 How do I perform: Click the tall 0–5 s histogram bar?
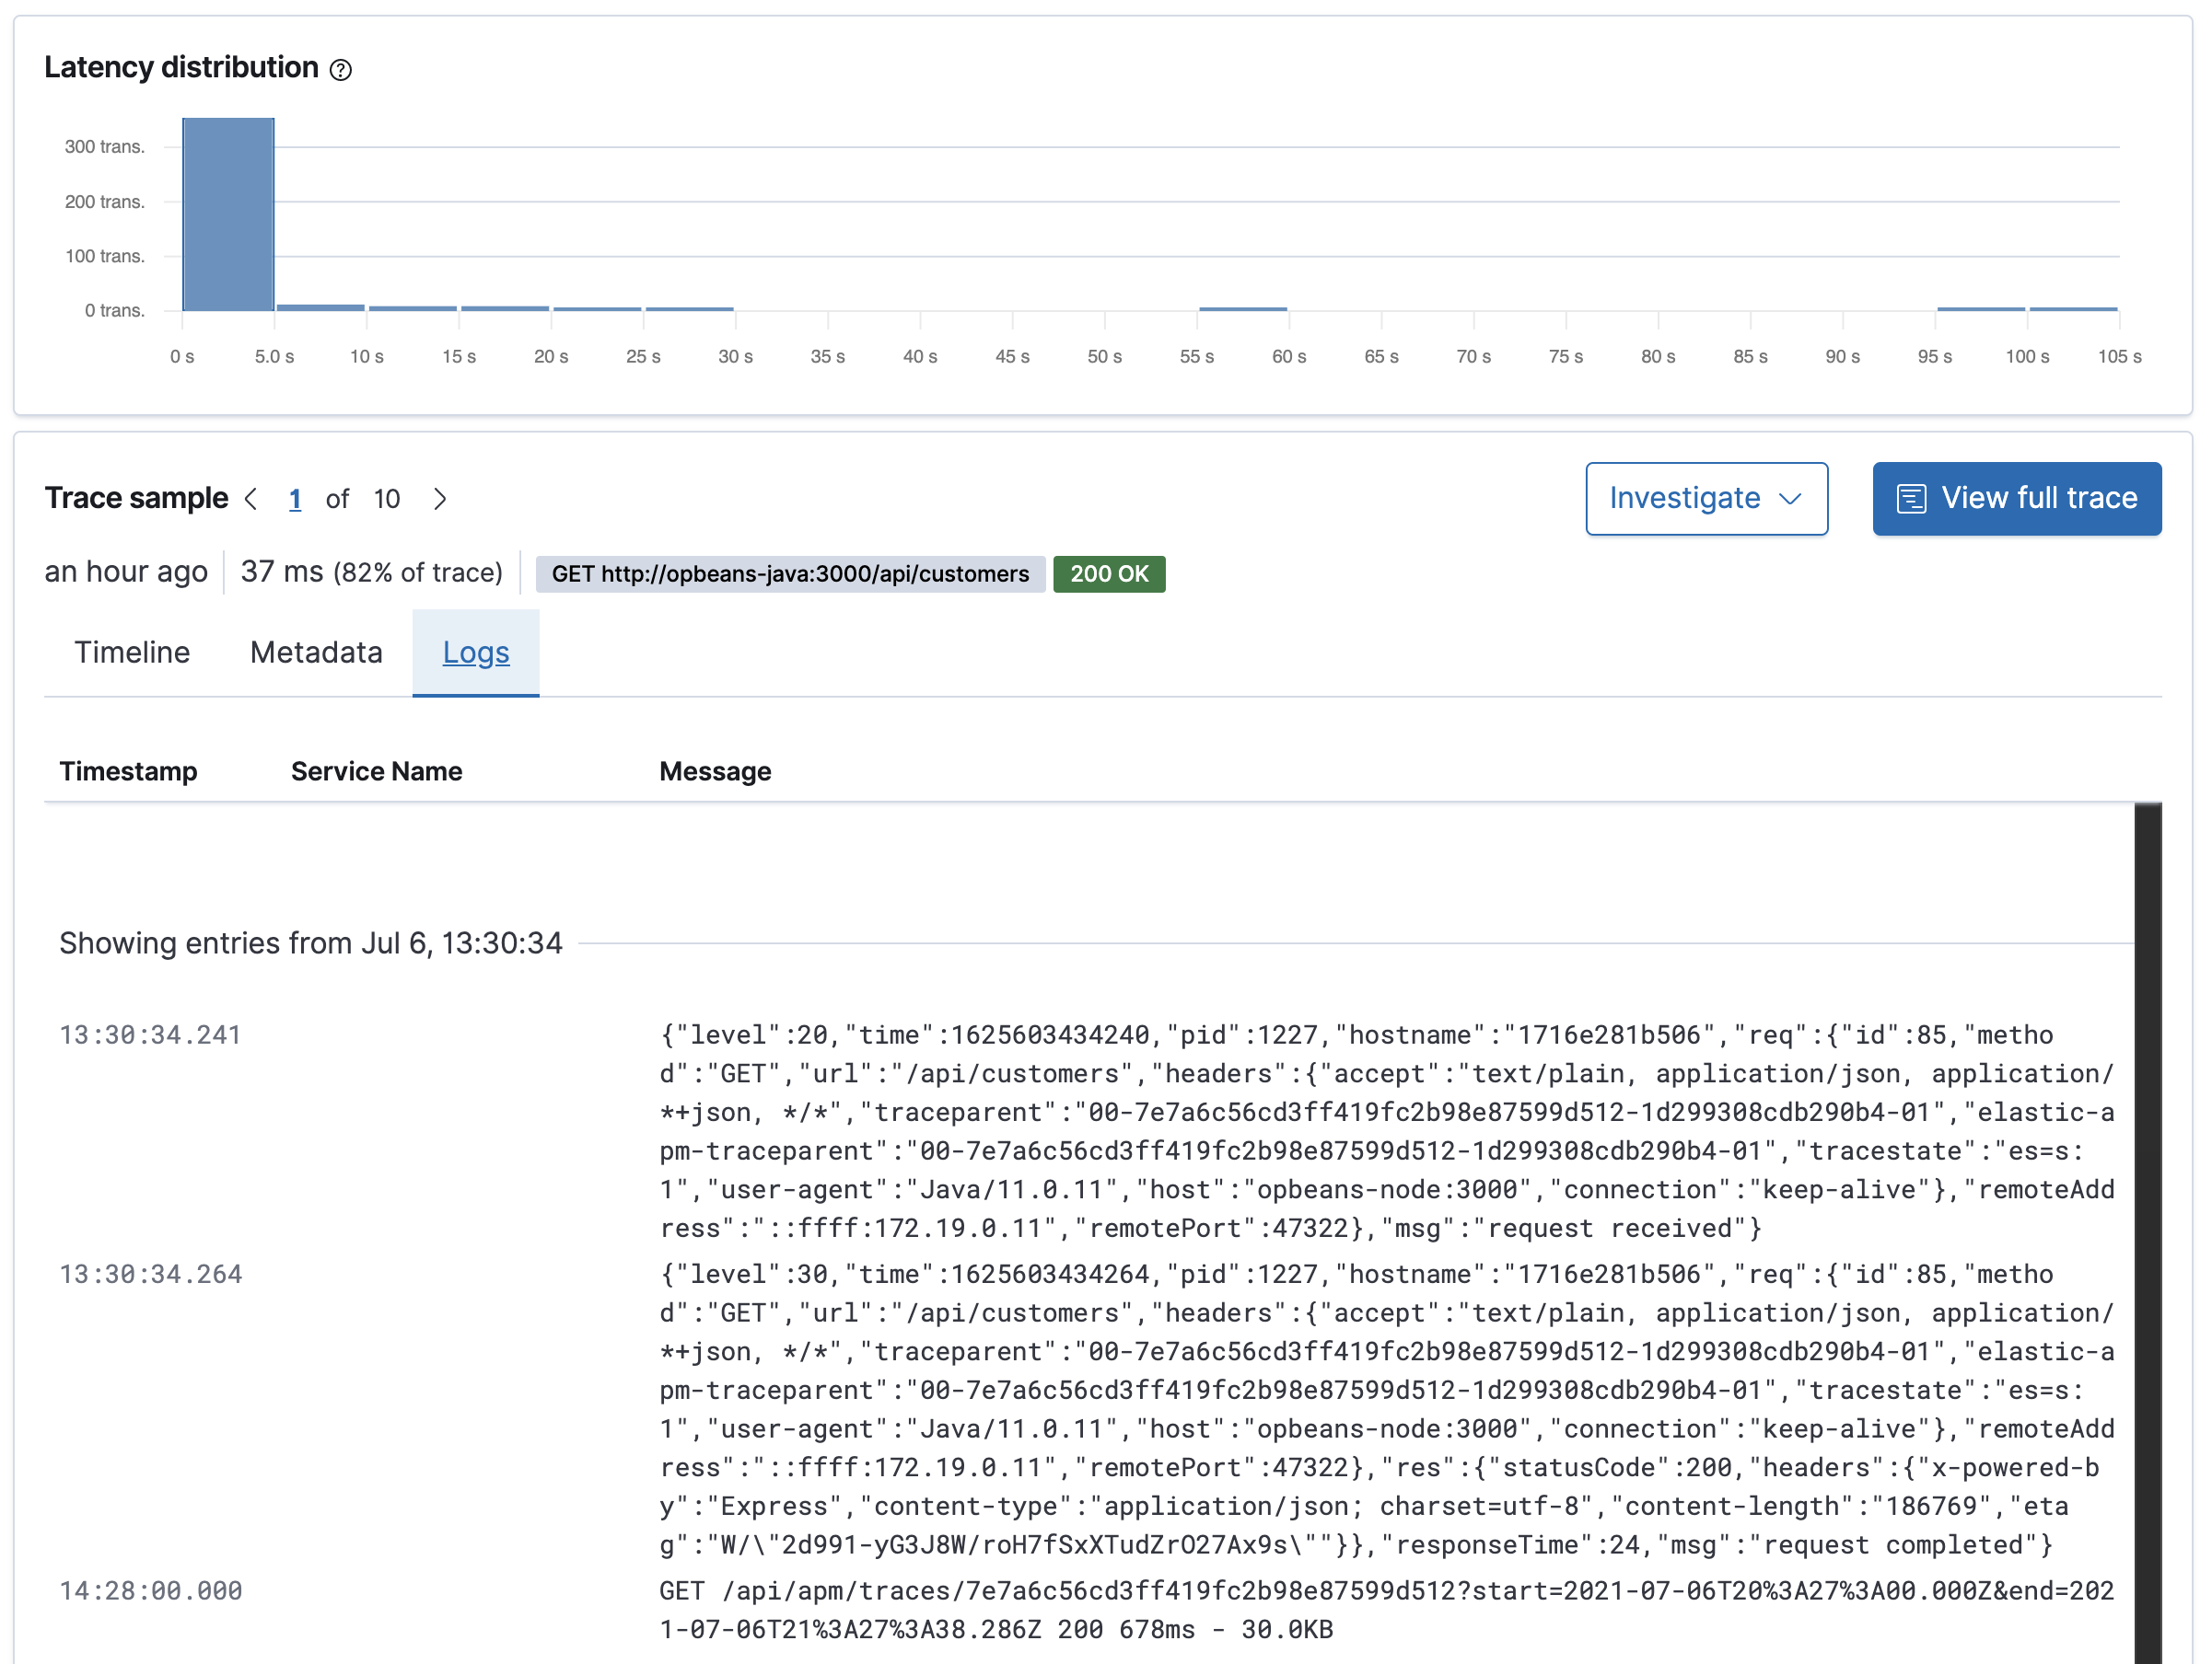pos(228,214)
